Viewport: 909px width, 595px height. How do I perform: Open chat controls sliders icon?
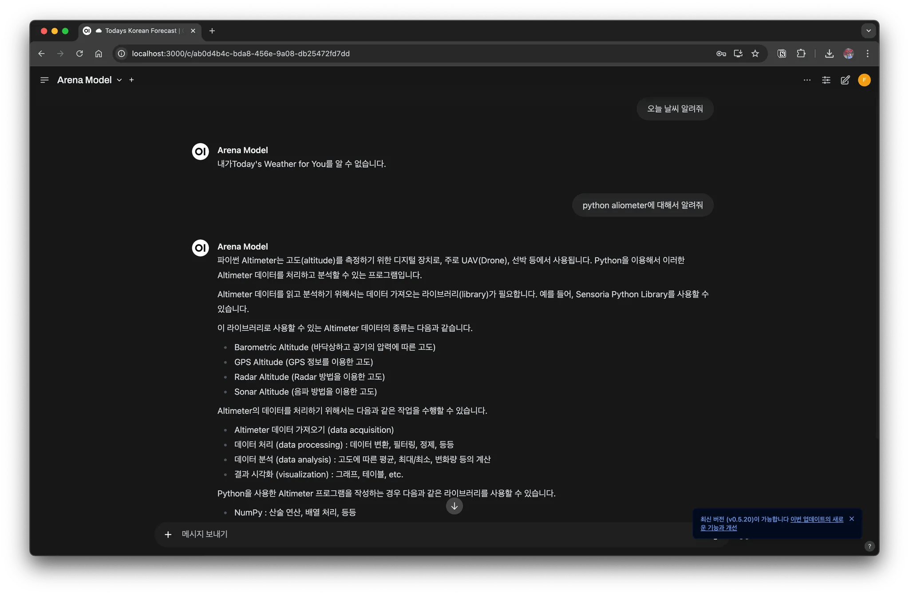click(x=826, y=80)
